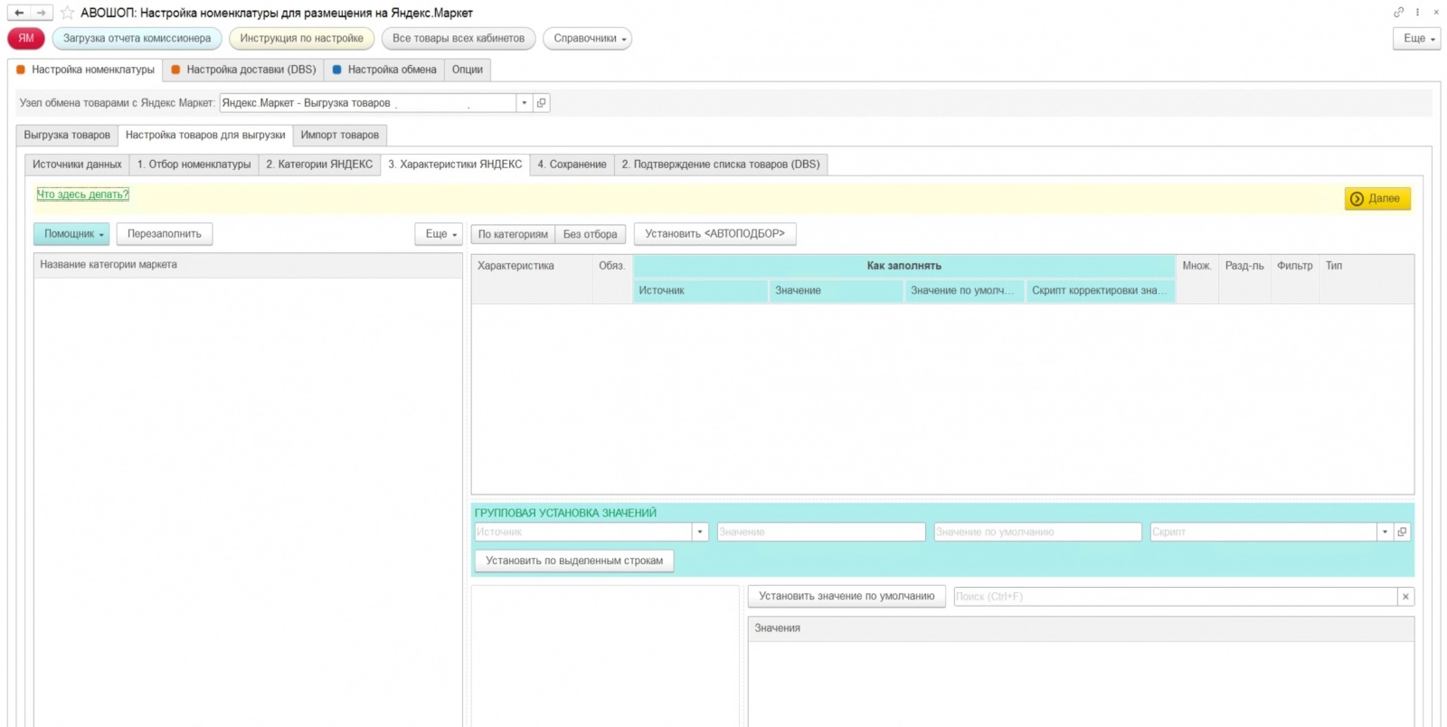Add form to favorites with star icon
The height and width of the screenshot is (727, 1447).
(x=67, y=13)
